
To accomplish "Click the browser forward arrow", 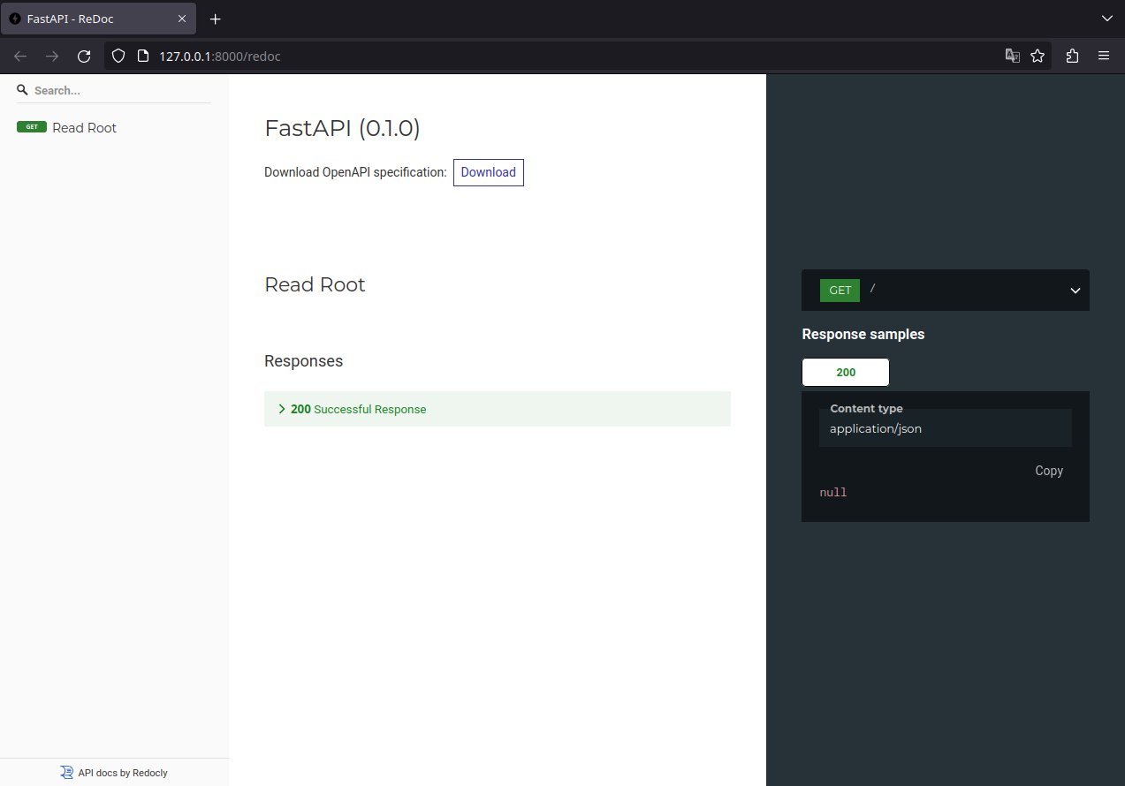I will pos(52,56).
